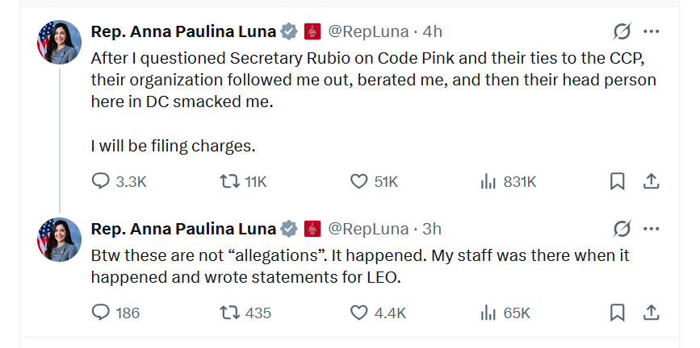Share the first tweet
Viewport: 700px width, 348px height.
(x=652, y=181)
